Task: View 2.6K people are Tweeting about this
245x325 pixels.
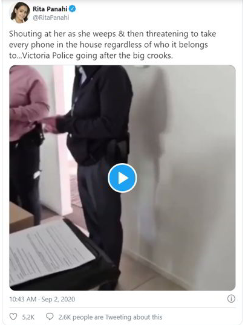Action: pyautogui.click(x=110, y=317)
